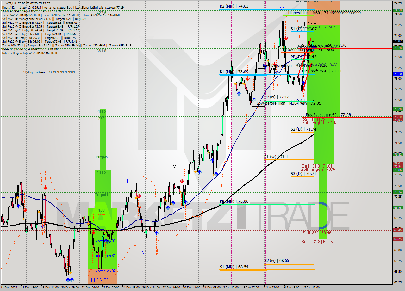The image size is (405, 291).
Task: Select the 'PP (MN) | 70.06' pivot label
Action: (234, 201)
